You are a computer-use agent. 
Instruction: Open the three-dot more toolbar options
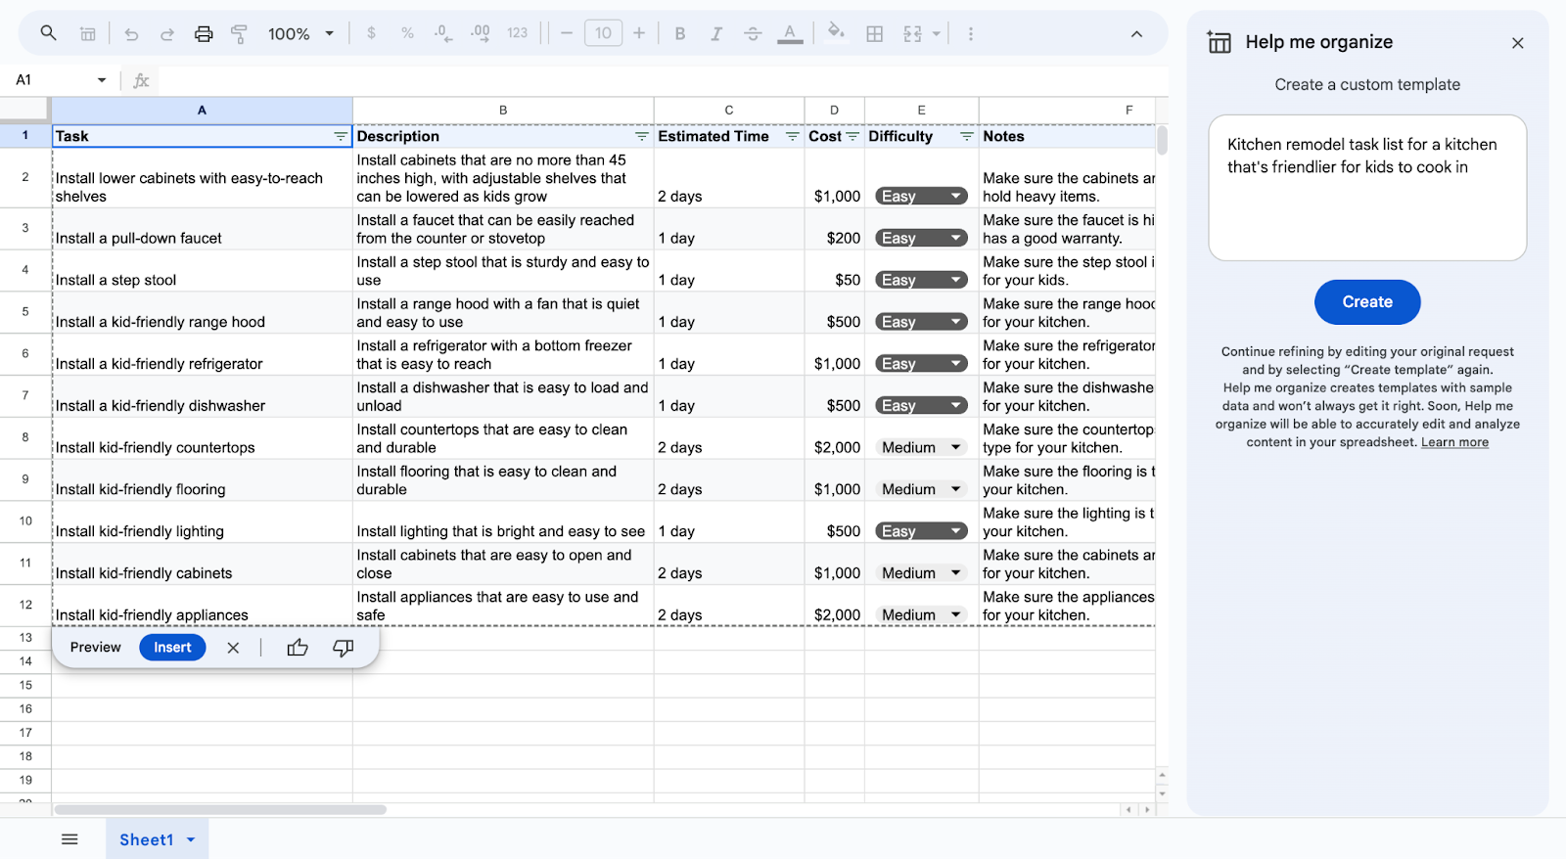971,33
